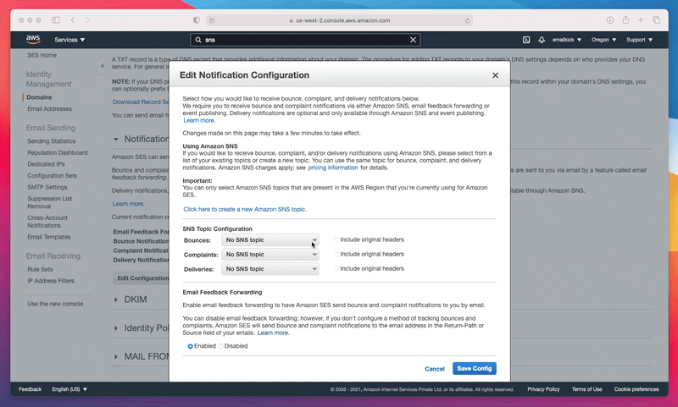The height and width of the screenshot is (407, 678).
Task: Open the Services menu
Action: click(x=69, y=40)
